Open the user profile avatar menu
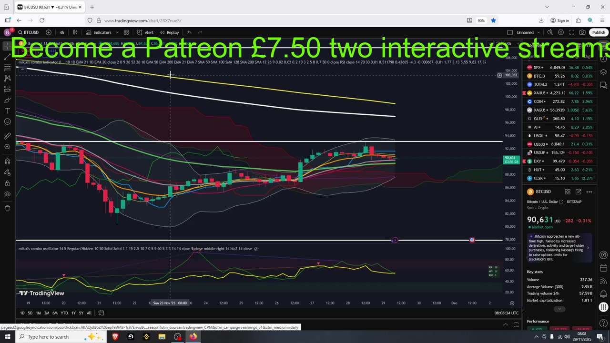Image resolution: width=610 pixels, height=343 pixels. [7, 32]
